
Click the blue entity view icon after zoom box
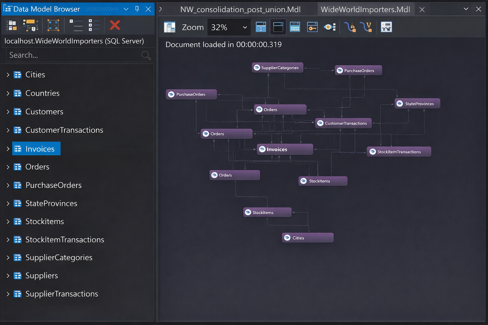coord(261,27)
